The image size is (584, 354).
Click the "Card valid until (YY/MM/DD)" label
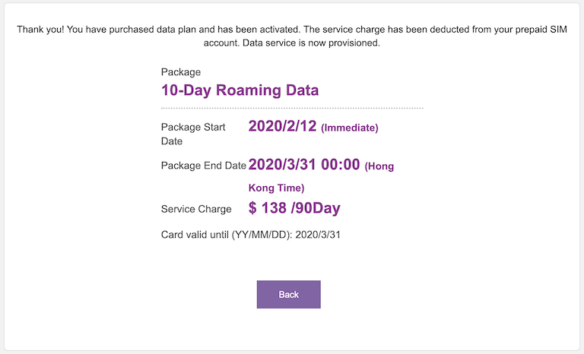tap(226, 234)
